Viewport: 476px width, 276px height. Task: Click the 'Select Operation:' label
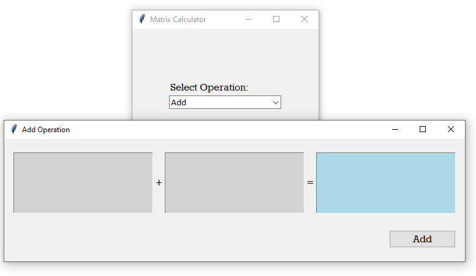pyautogui.click(x=209, y=88)
